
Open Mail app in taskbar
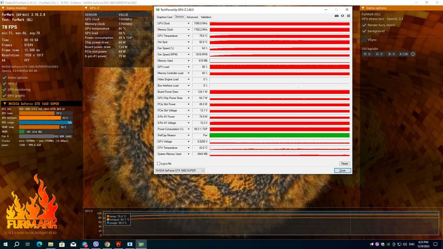[73, 244]
